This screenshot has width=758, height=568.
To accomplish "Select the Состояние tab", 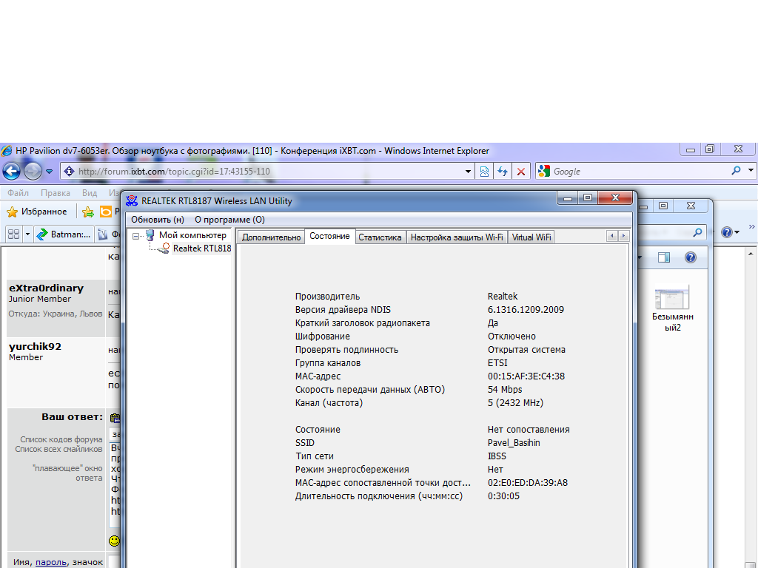I will 329,236.
